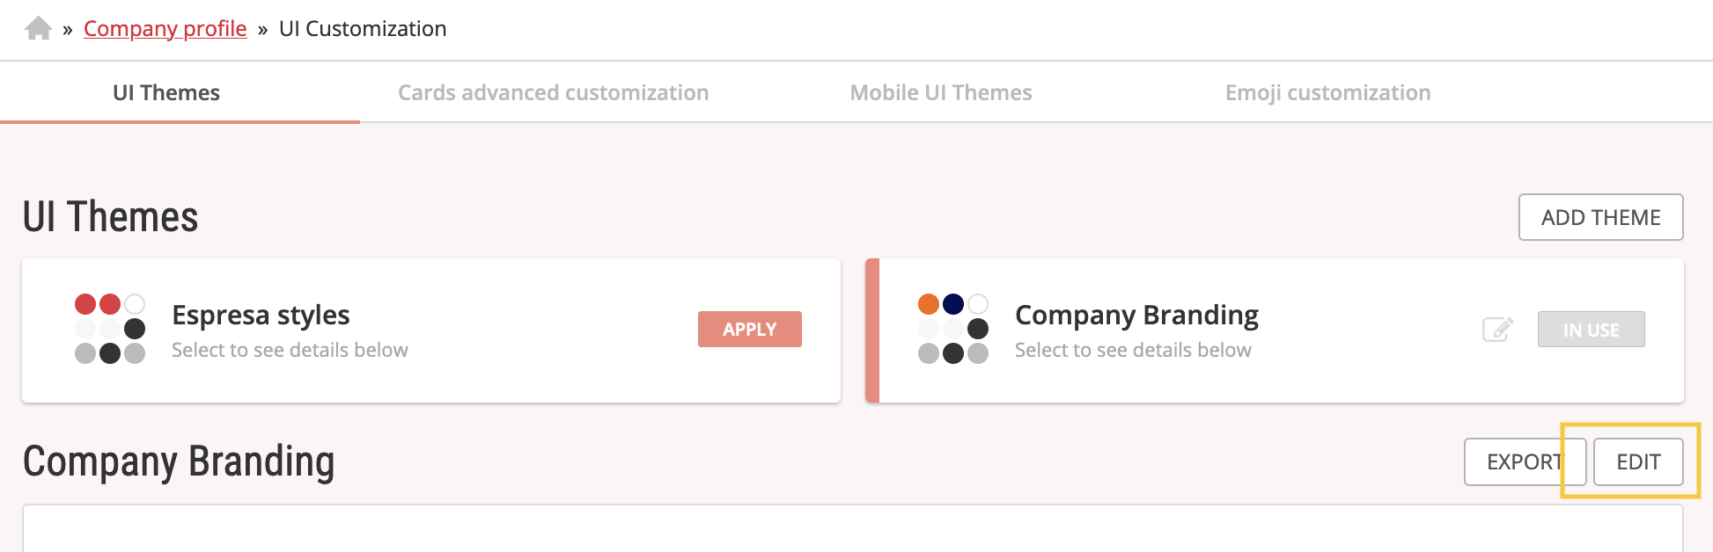This screenshot has width=1713, height=552.
Task: Click Company Branding color palette icon
Action: pos(953,329)
